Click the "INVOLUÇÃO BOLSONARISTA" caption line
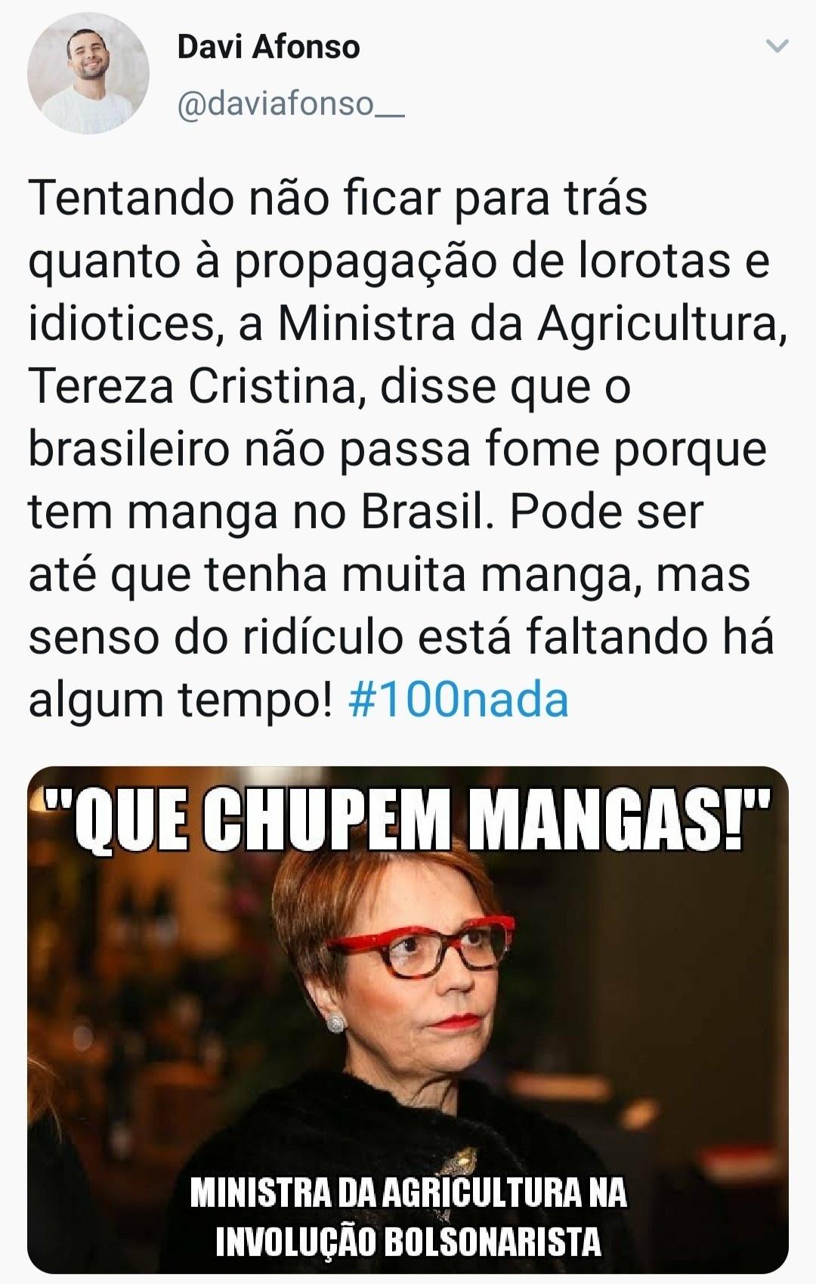816x1284 pixels. click(409, 1242)
